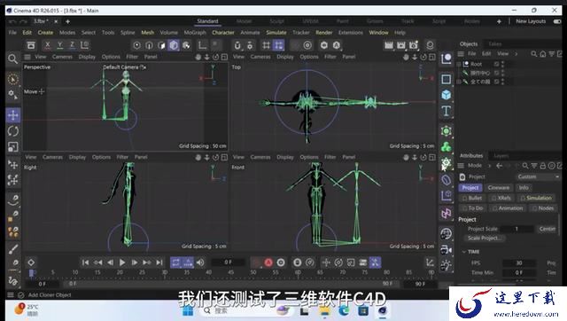This screenshot has width=567, height=321.
Task: Open the Mesh menu
Action: point(148,33)
